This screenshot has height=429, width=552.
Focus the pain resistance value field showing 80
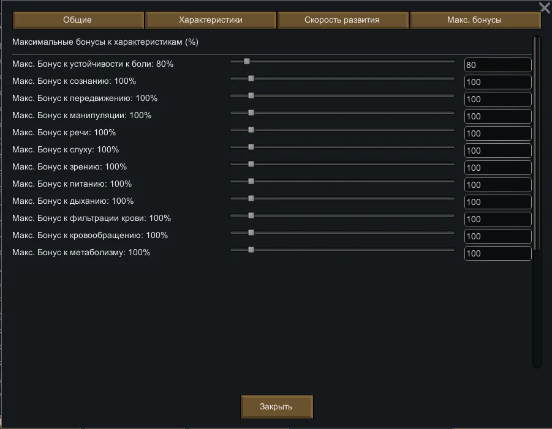[497, 65]
